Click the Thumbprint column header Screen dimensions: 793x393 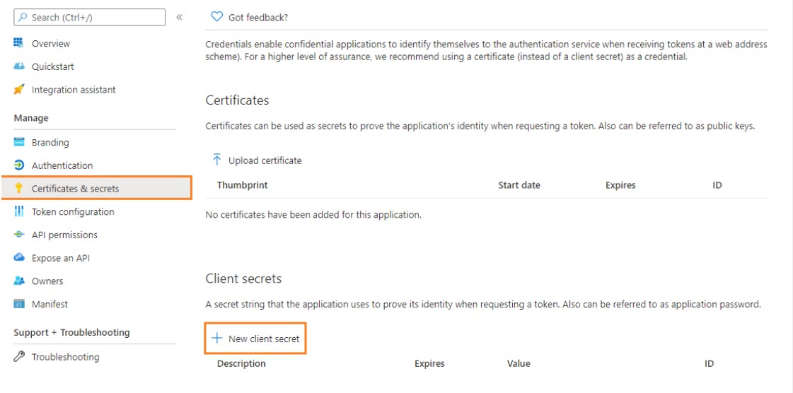click(x=242, y=185)
